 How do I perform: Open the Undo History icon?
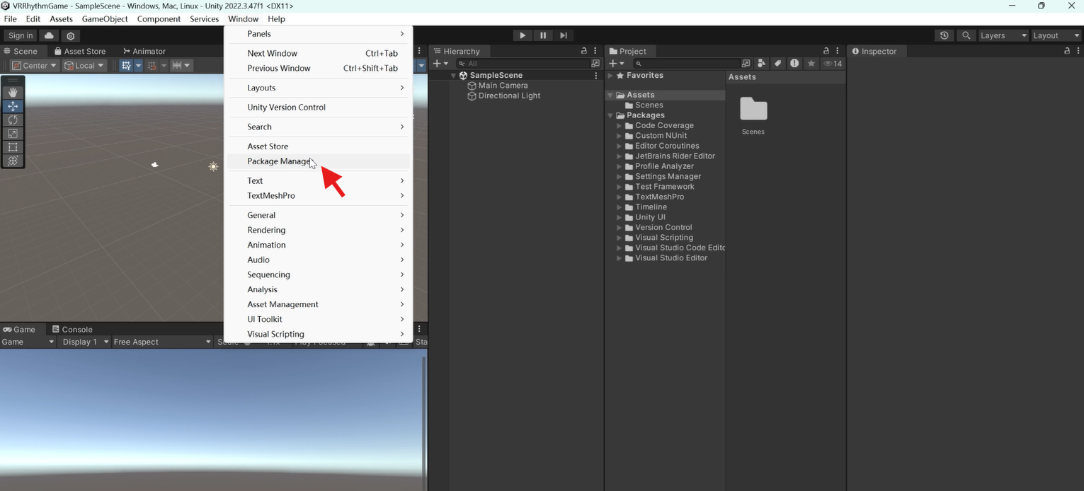944,35
